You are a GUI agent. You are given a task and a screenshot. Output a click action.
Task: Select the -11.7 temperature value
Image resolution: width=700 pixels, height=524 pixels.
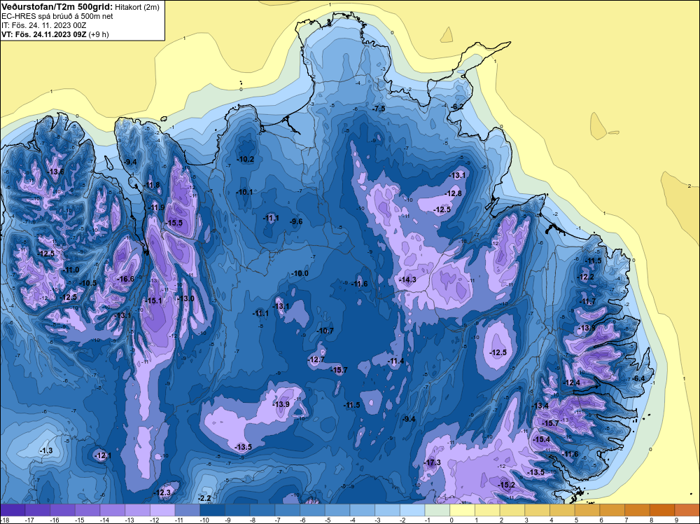[588, 301]
